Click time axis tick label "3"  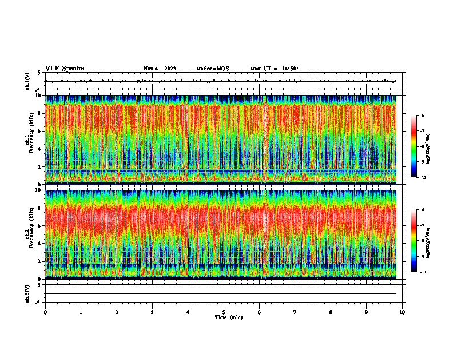152,312
